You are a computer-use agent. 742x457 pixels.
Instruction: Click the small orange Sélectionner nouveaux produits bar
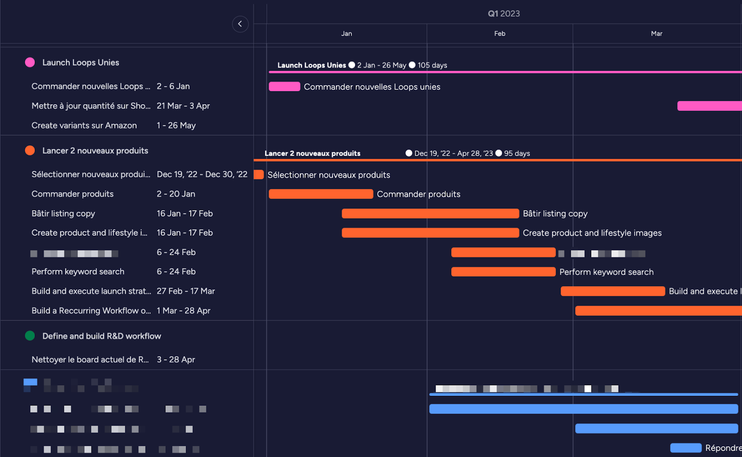pyautogui.click(x=259, y=175)
